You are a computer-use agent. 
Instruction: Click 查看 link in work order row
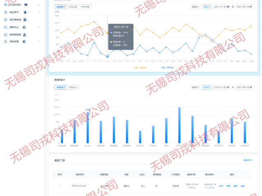tap(228, 186)
